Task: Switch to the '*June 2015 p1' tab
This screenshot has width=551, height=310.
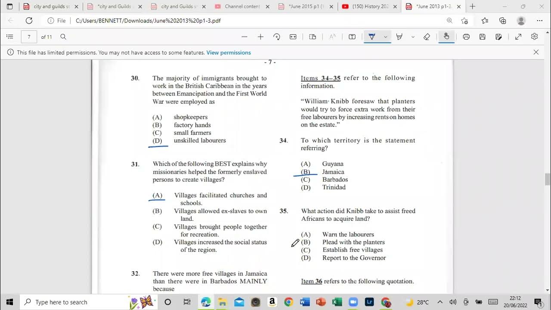Action: click(x=305, y=6)
